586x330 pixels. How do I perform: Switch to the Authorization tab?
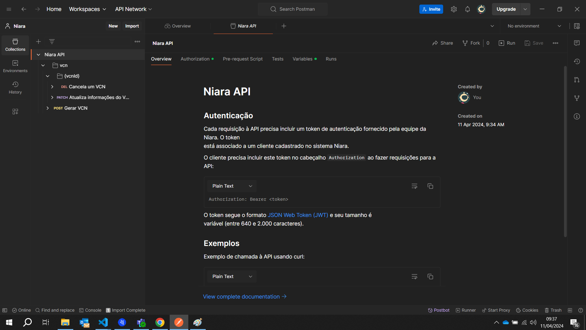pyautogui.click(x=197, y=59)
